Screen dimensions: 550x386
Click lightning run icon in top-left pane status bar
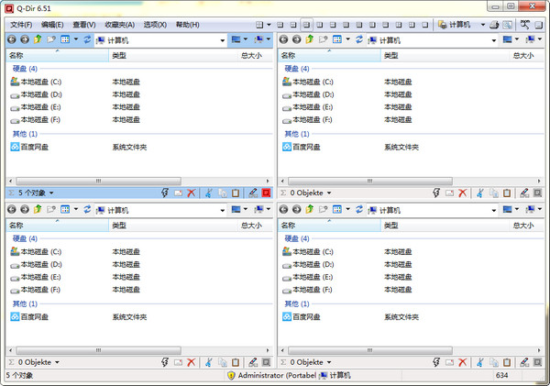point(165,193)
